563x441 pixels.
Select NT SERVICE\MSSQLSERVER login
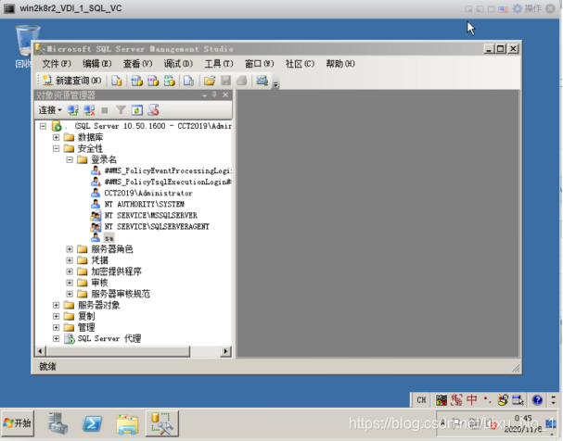click(151, 216)
